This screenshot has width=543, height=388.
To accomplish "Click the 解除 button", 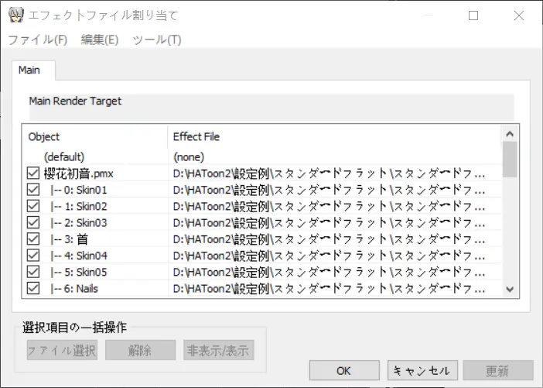I will coord(140,350).
